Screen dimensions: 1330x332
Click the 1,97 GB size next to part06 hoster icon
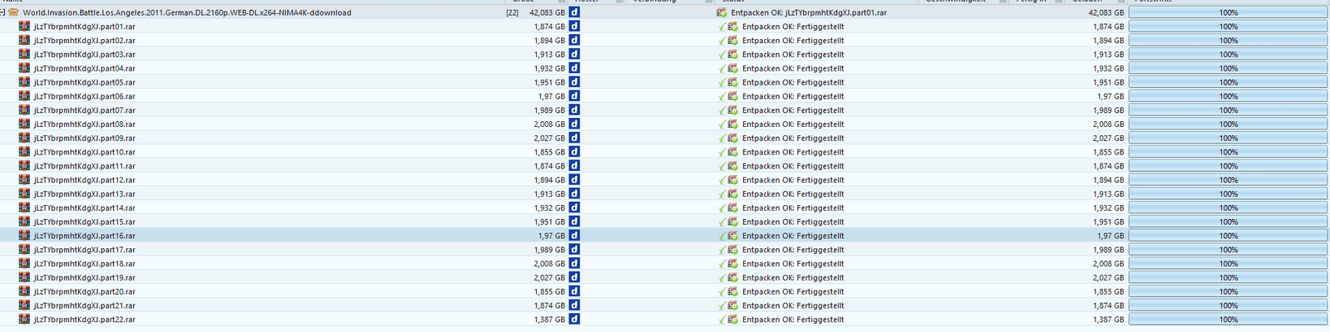click(552, 96)
